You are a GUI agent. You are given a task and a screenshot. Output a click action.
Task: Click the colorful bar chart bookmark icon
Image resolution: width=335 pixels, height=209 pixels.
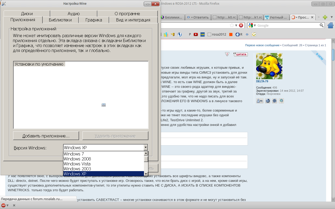pyautogui.click(x=166, y=34)
